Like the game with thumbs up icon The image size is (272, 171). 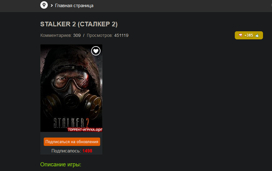(x=257, y=35)
